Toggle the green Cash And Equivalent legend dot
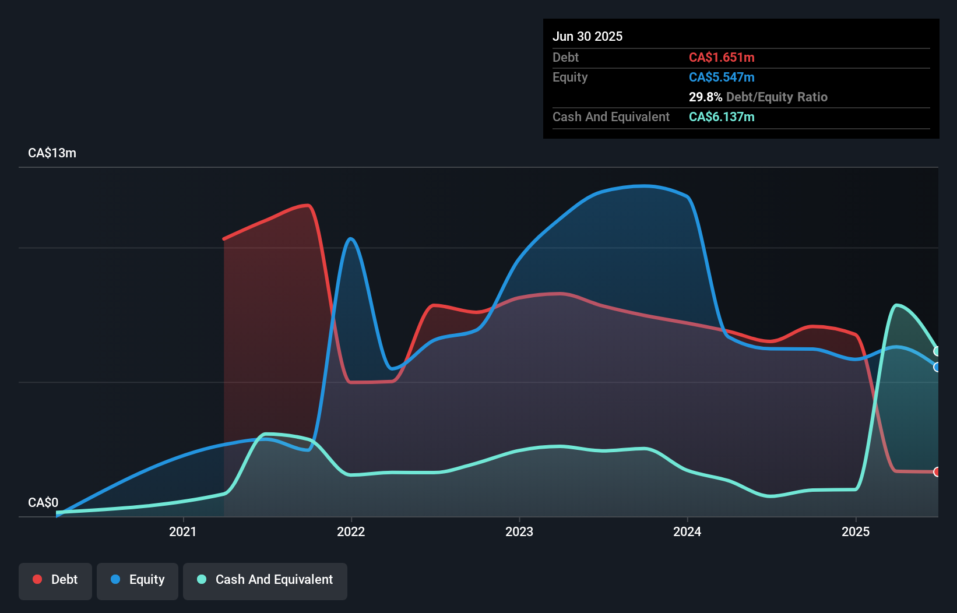 [200, 579]
